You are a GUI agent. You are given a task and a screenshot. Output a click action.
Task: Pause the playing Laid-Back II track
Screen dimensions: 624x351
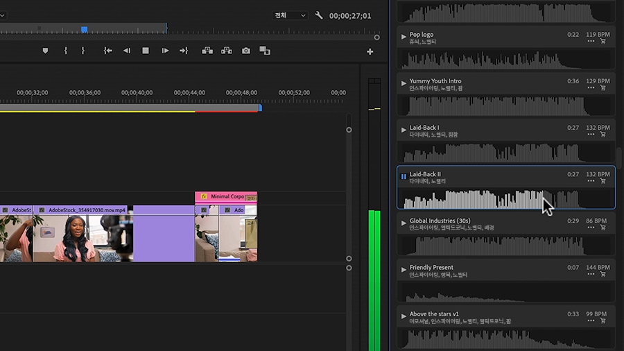[x=404, y=176]
